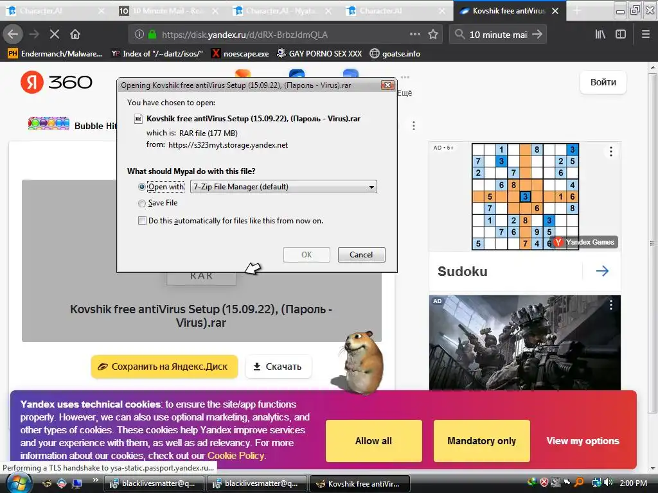Expand the 7-Zip File Manager application dropdown
Image resolution: width=658 pixels, height=493 pixels.
click(x=283, y=187)
